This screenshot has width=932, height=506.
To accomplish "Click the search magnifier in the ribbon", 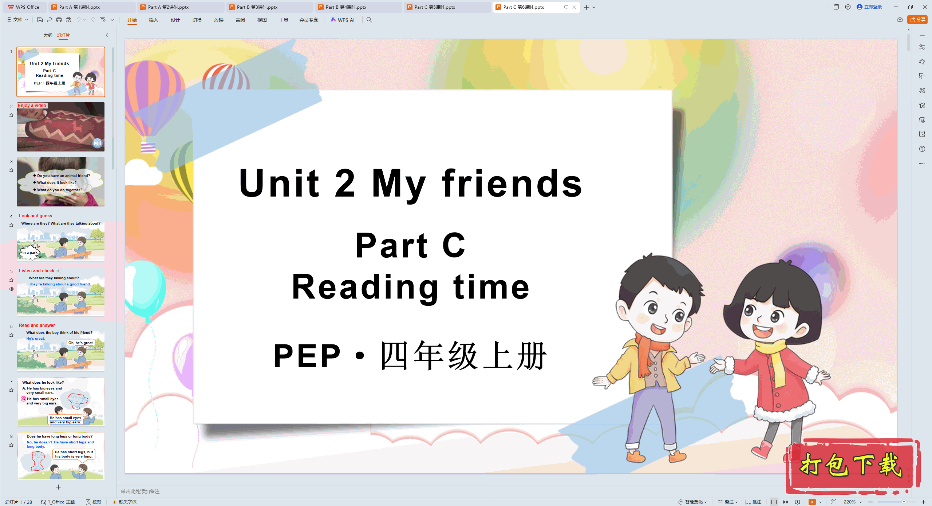I will 369,20.
